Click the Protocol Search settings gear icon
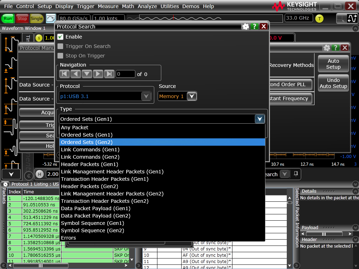Image resolution: width=359 pixels, height=269 pixels. coord(245,27)
